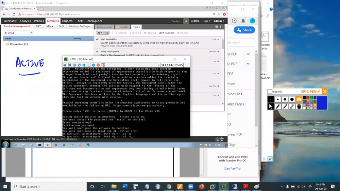
Task: Open Policies menu
Action: tap(39, 21)
